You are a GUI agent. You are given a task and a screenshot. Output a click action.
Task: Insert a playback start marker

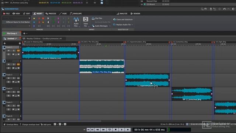point(48,18)
